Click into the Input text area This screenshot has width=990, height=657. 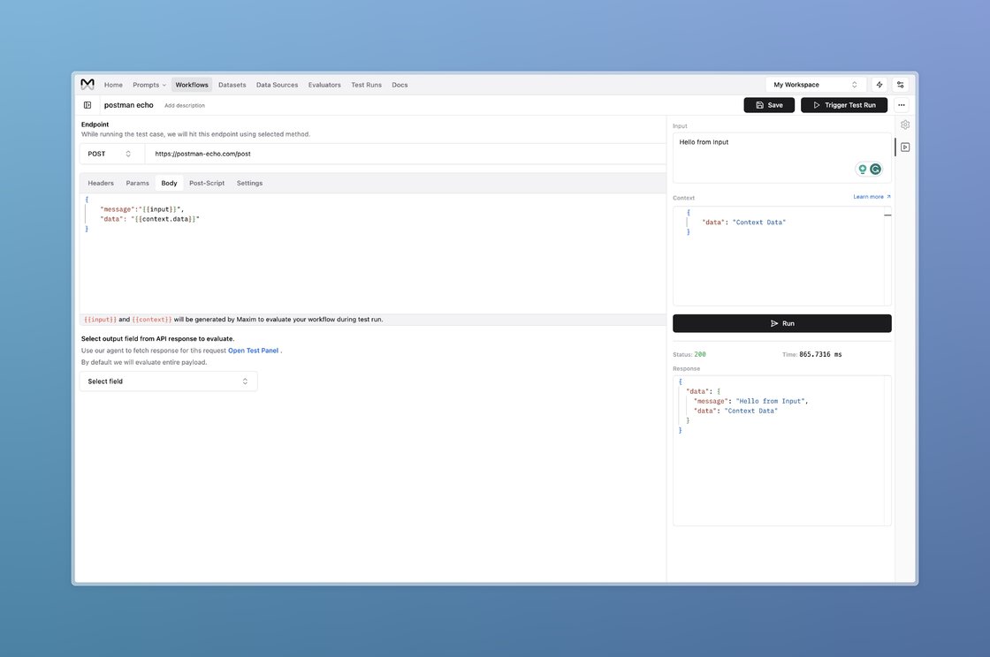(781, 158)
